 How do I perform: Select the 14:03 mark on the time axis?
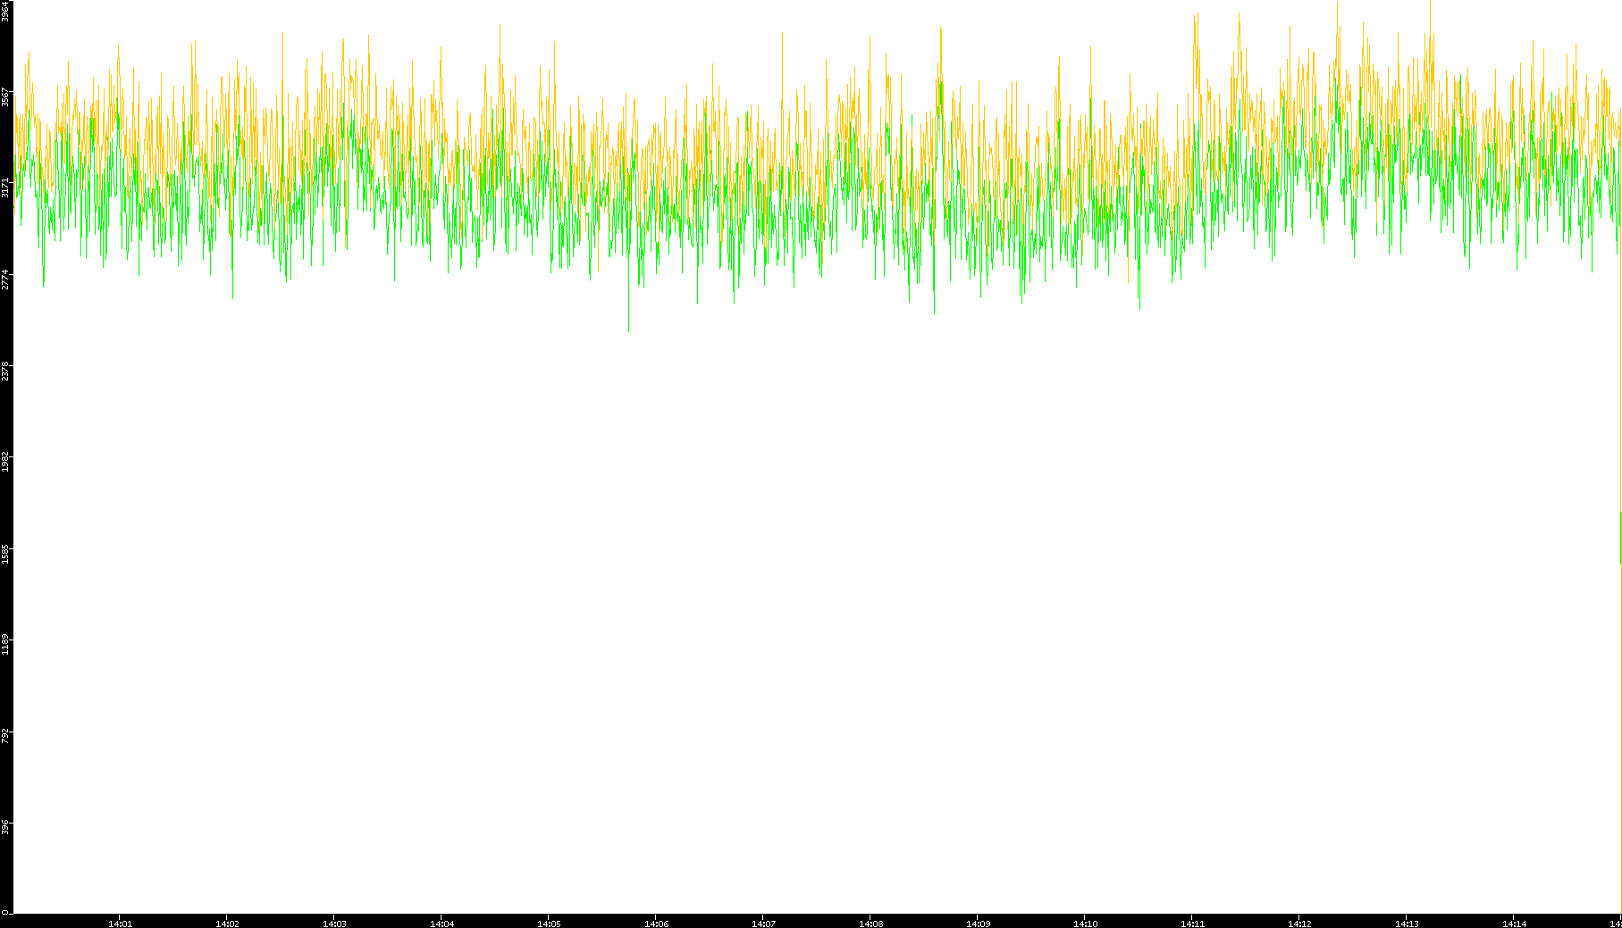point(334,923)
